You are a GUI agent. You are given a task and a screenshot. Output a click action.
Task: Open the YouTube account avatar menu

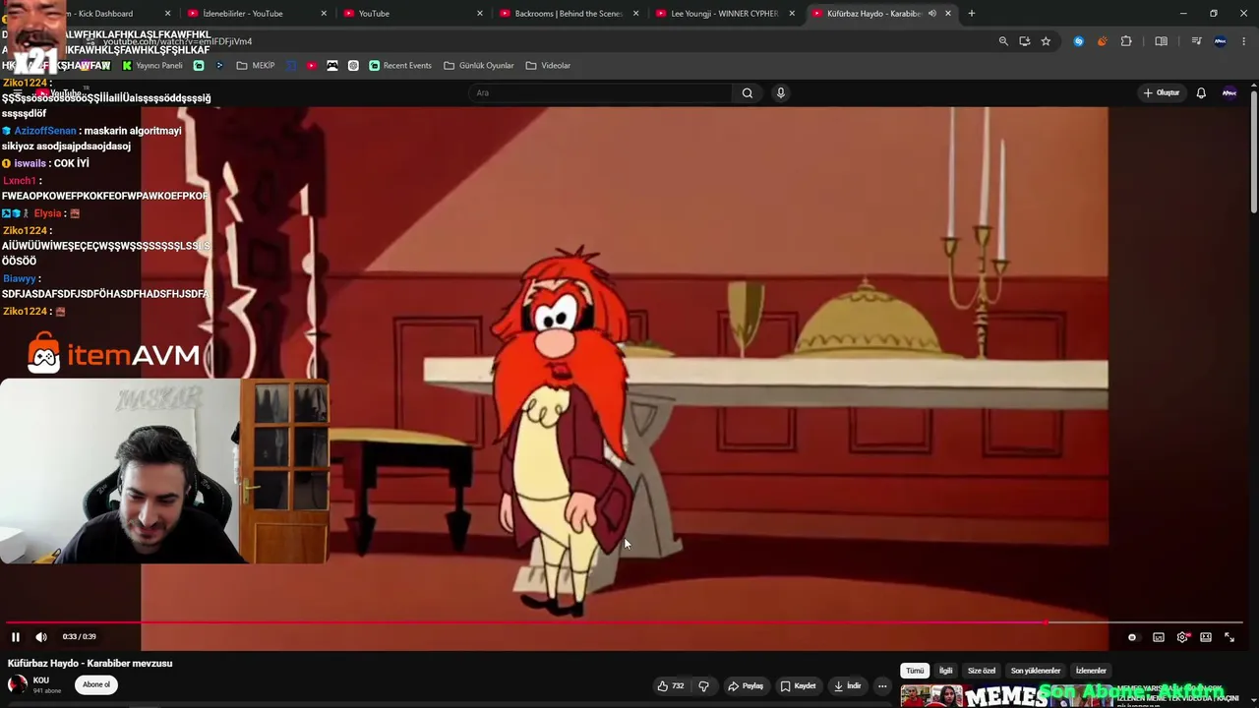click(1229, 93)
